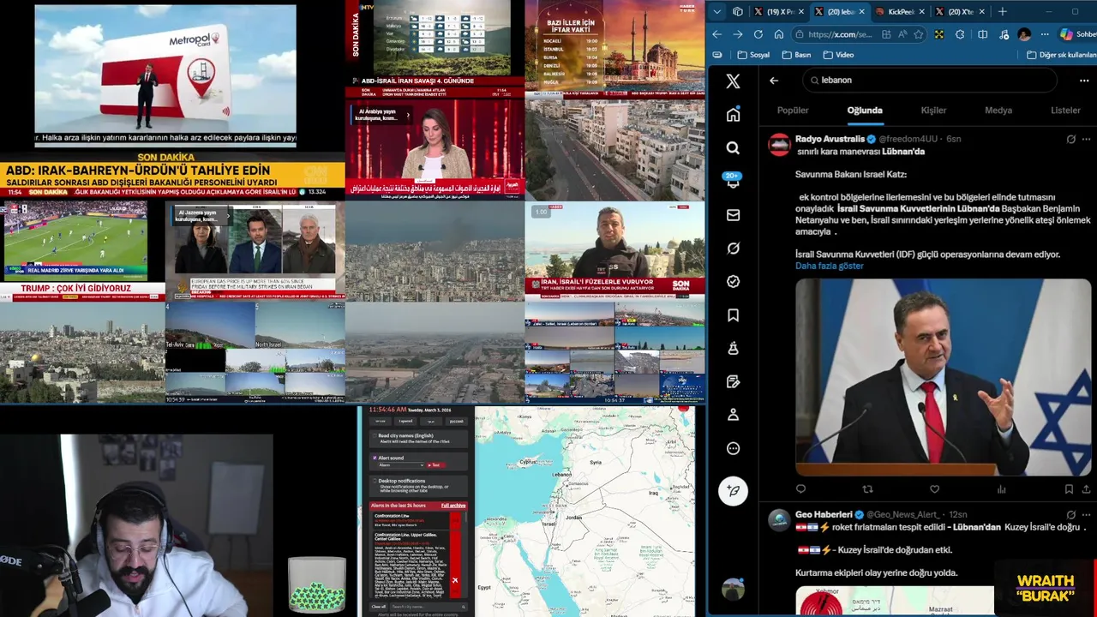Open browser settings and more menu
Image resolution: width=1097 pixels, height=617 pixels.
1045,34
